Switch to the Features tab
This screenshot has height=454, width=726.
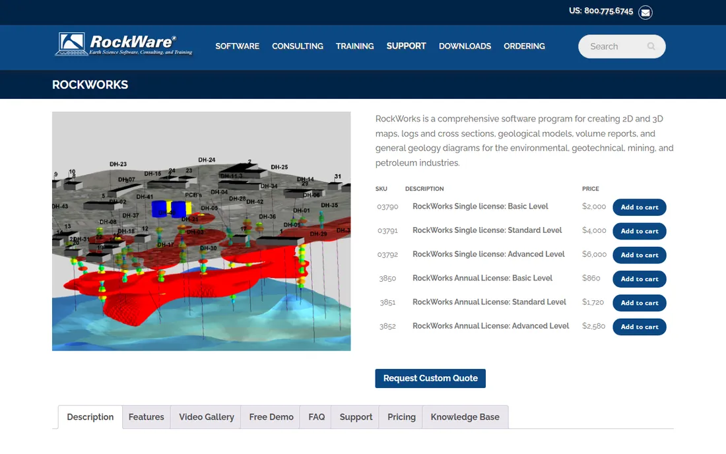147,417
